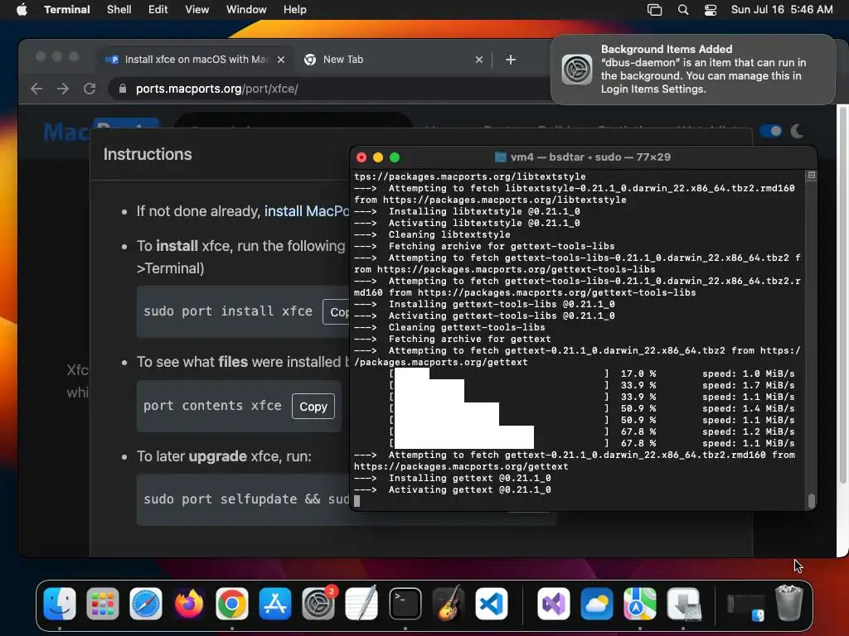The image size is (849, 636).
Task: Click the clock showing Sun Jul 16
Action: (x=781, y=9)
